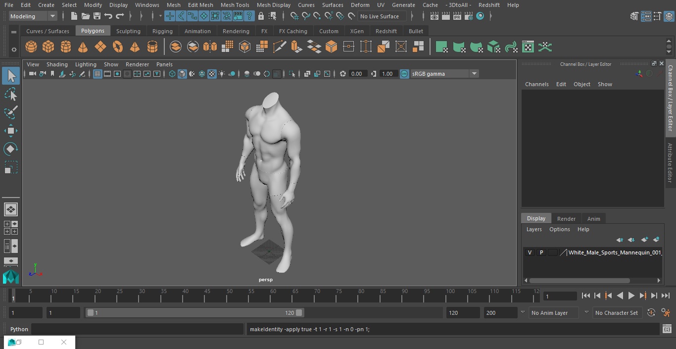Switch to the Render layer tab

click(x=566, y=219)
